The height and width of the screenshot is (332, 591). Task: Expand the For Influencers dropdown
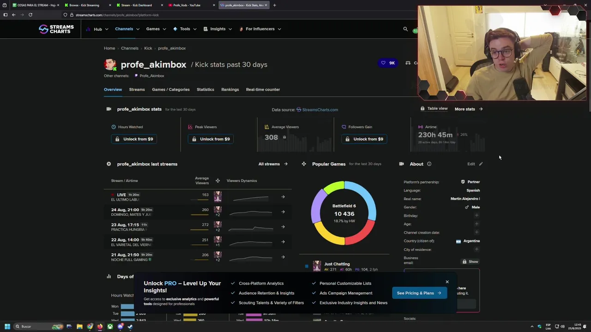point(260,29)
